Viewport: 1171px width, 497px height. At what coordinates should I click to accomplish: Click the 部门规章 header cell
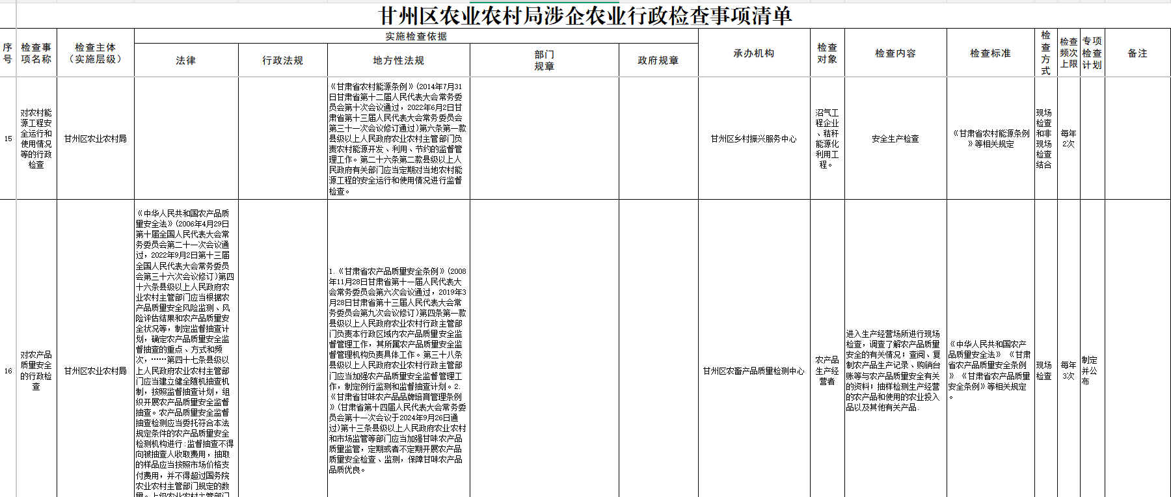(544, 60)
